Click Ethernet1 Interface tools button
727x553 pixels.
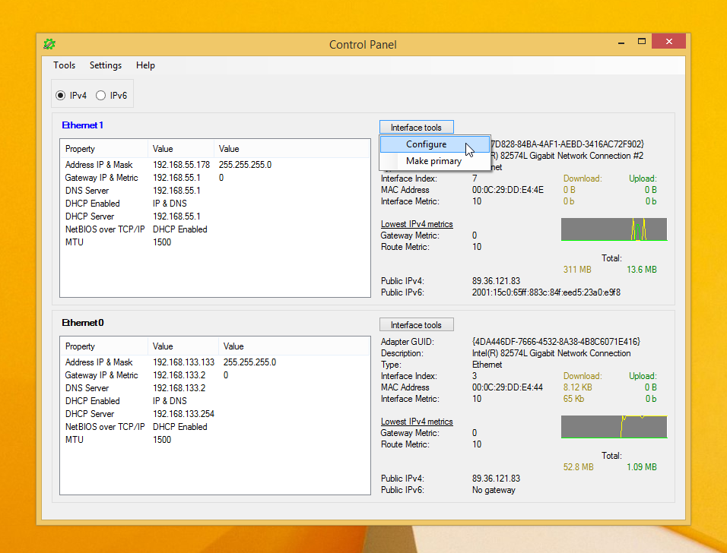pos(417,128)
